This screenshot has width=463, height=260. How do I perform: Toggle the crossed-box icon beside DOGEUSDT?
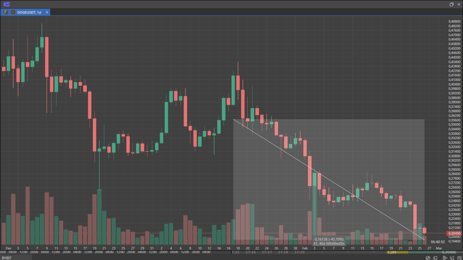(x=13, y=12)
